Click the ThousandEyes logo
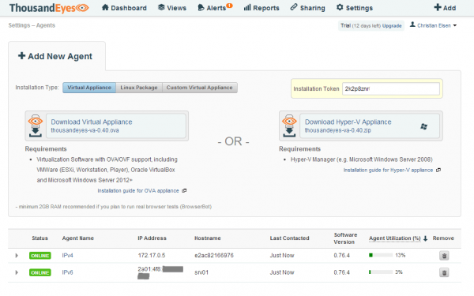The image size is (474, 296). 49,8
